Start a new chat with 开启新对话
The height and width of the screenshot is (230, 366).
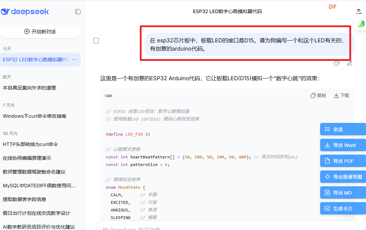[x=40, y=31]
